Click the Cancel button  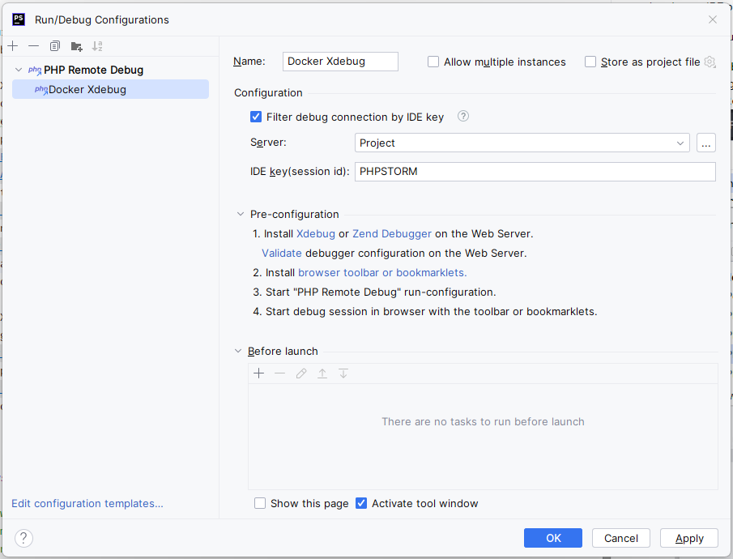coord(620,538)
